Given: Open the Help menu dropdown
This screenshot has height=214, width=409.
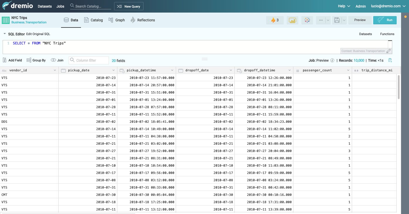Looking at the screenshot, I should tap(344, 6).
